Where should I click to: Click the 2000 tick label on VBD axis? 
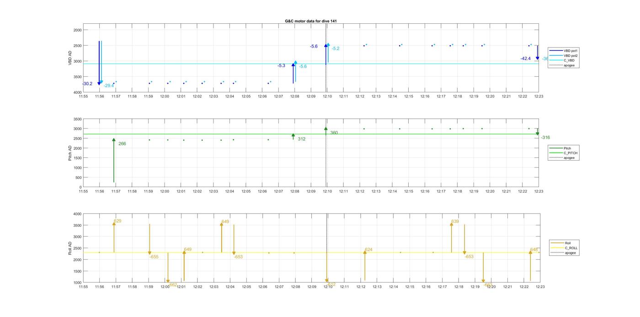point(77,30)
